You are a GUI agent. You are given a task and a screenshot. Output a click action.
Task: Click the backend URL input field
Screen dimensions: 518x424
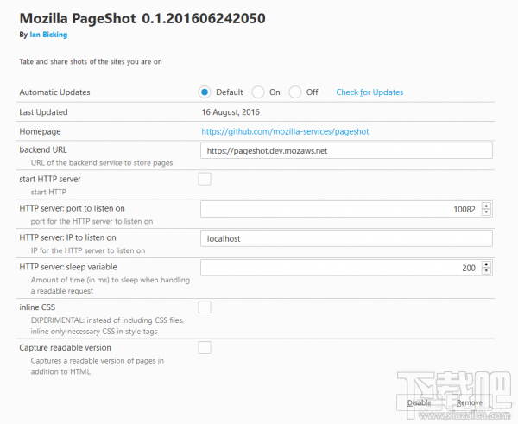coord(346,151)
